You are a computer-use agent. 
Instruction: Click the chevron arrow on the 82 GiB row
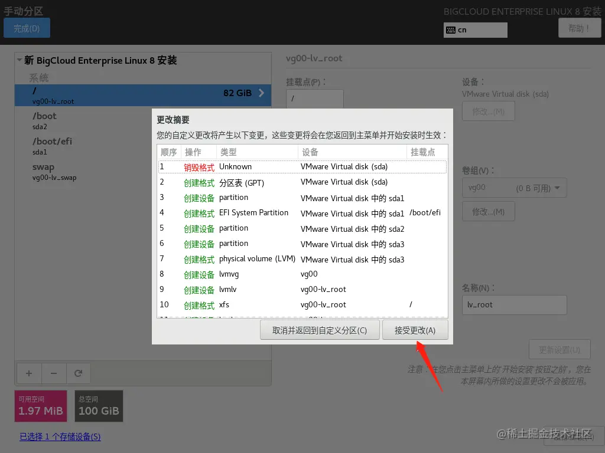point(261,93)
